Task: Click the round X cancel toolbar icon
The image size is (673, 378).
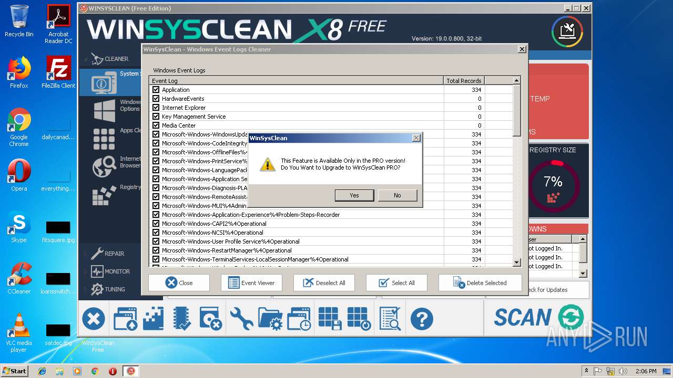Action: (x=94, y=319)
